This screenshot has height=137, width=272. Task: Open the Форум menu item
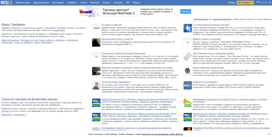tap(136, 3)
